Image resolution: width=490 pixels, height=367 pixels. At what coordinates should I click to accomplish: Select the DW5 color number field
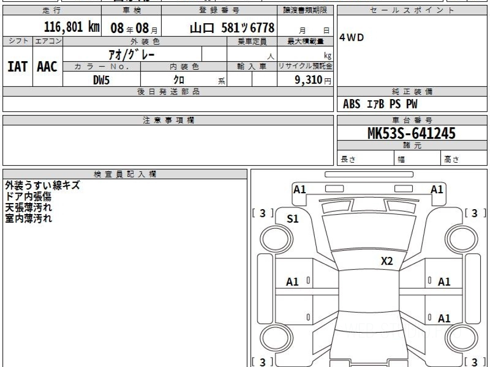(x=101, y=80)
